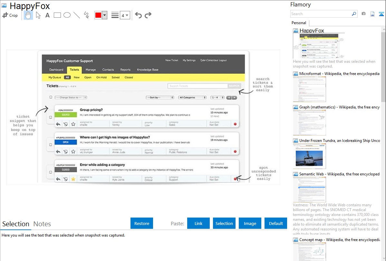
Task: Open Graph (mathematics) snapshot title
Action: (339, 107)
